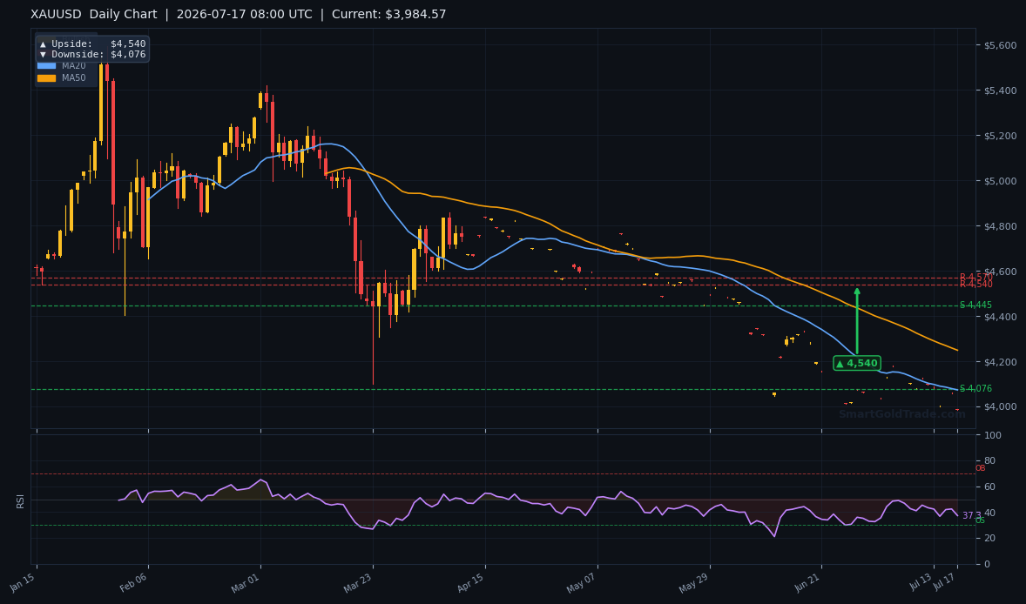This screenshot has width=1026, height=604.
Task: Click the 2026-07-17 08:00 UTC timestamp
Action: pos(244,15)
